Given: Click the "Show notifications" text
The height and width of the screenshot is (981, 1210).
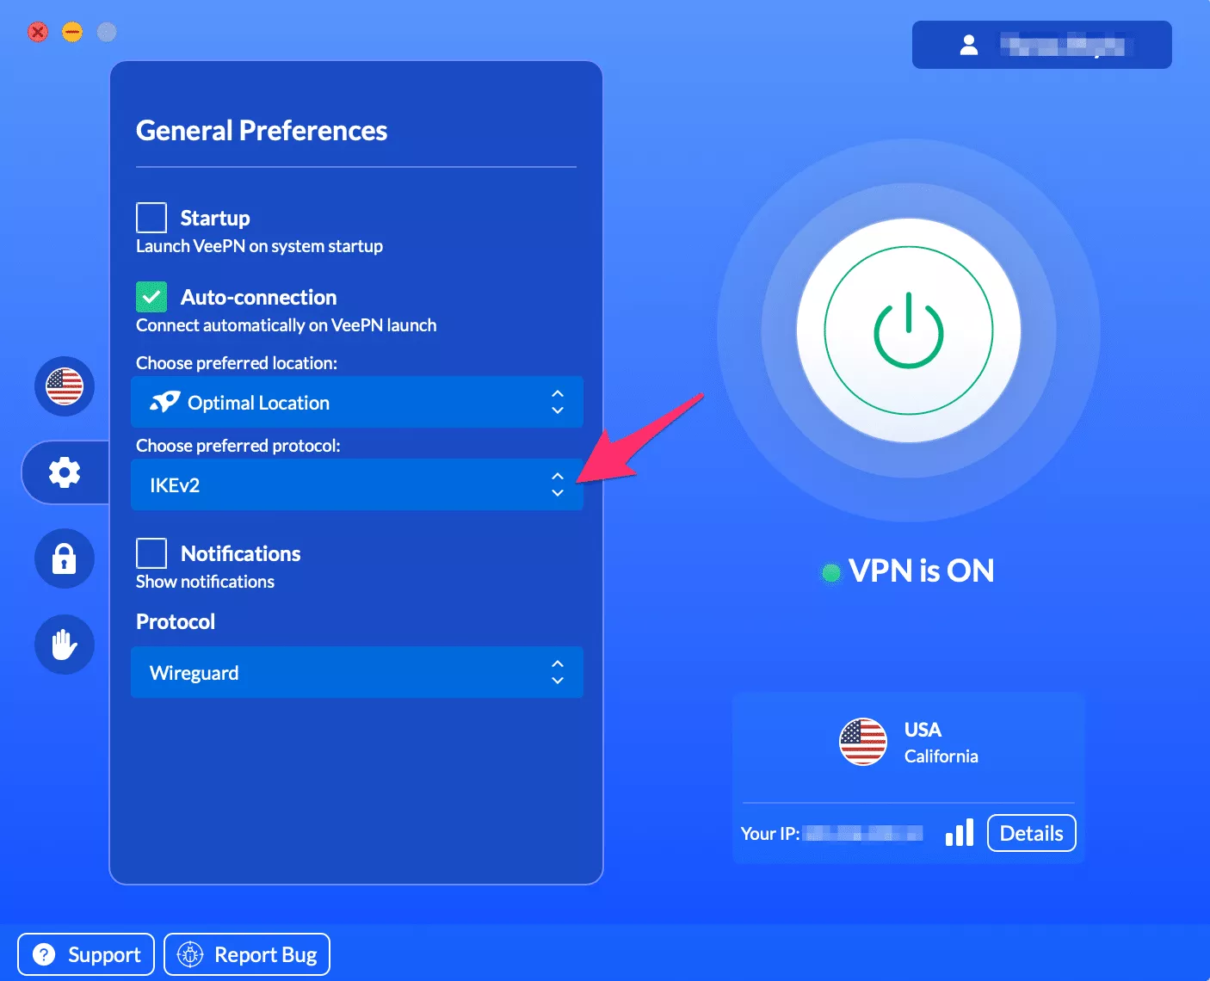Looking at the screenshot, I should (x=205, y=582).
